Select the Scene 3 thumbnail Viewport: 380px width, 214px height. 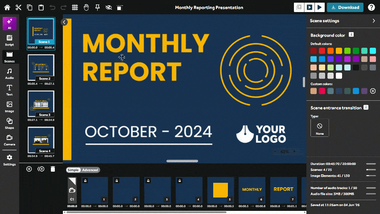(41, 104)
